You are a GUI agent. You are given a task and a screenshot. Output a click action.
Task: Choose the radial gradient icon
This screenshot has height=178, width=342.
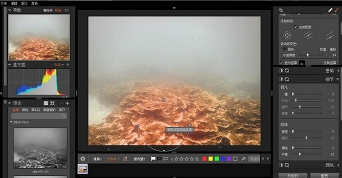(x=287, y=35)
